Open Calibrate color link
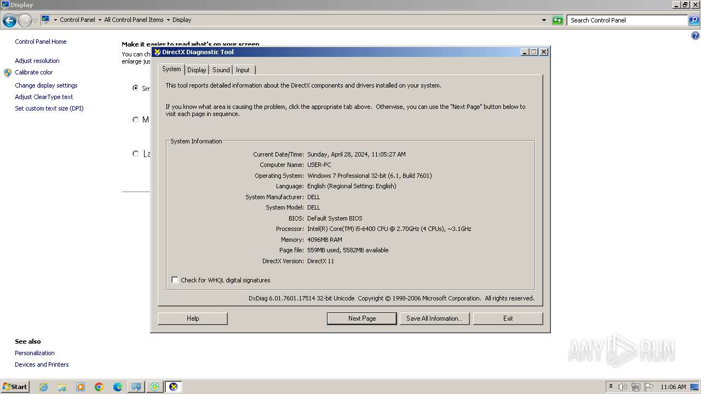This screenshot has height=394, width=701. pos(34,72)
